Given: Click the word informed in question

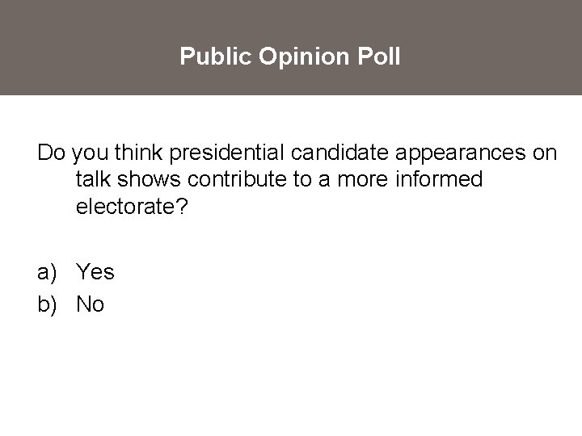Looking at the screenshot, I should click(439, 179).
